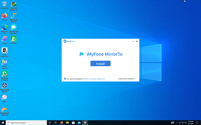Screen dimensions: 201x125
Task: Select the Firefox desktop shortcut
Action: pos(5,16)
